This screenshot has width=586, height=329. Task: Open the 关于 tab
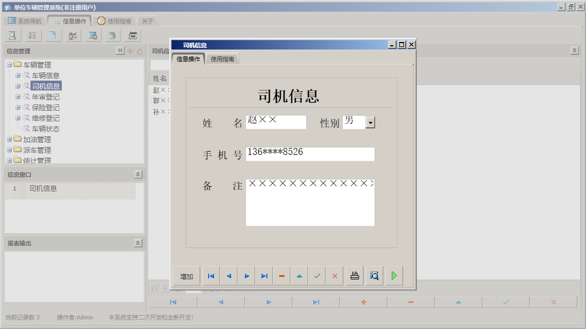tap(148, 21)
